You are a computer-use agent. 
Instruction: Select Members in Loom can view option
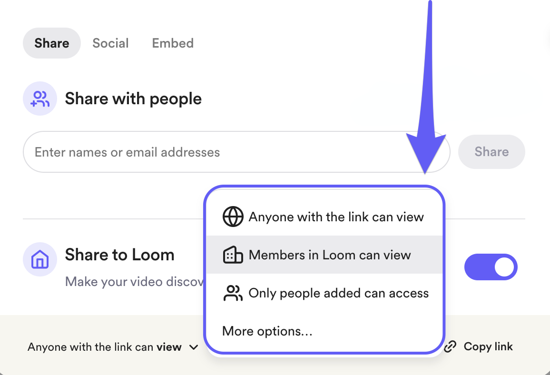pos(330,255)
